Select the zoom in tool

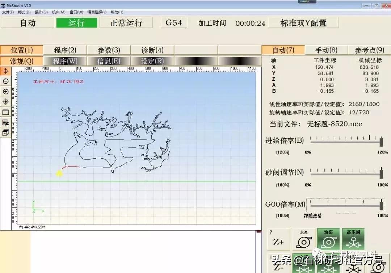(5, 92)
